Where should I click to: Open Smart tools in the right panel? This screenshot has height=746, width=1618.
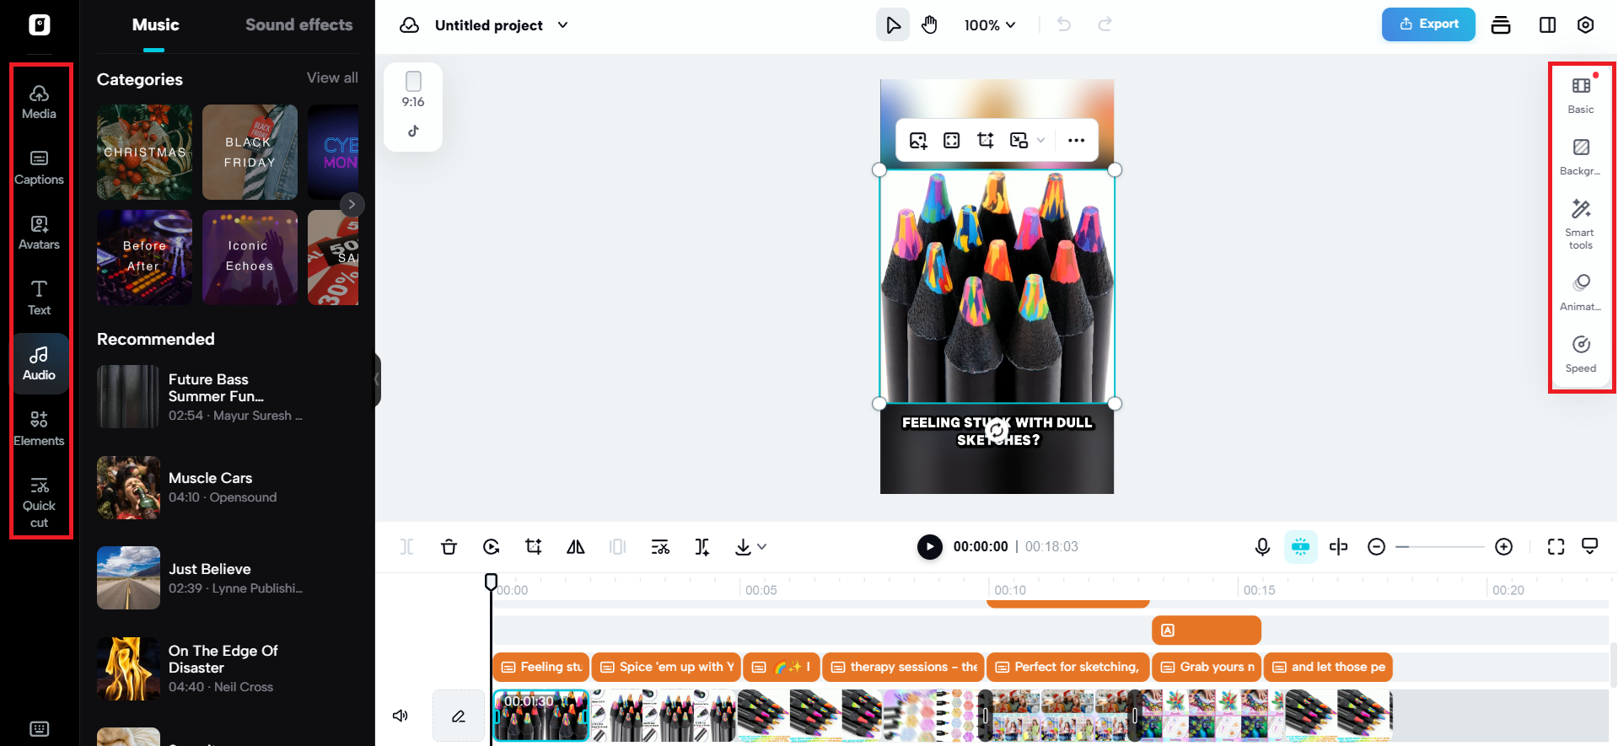(1581, 225)
